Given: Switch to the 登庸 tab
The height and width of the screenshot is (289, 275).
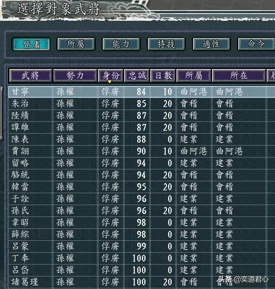Looking at the screenshot, I should click(31, 44).
